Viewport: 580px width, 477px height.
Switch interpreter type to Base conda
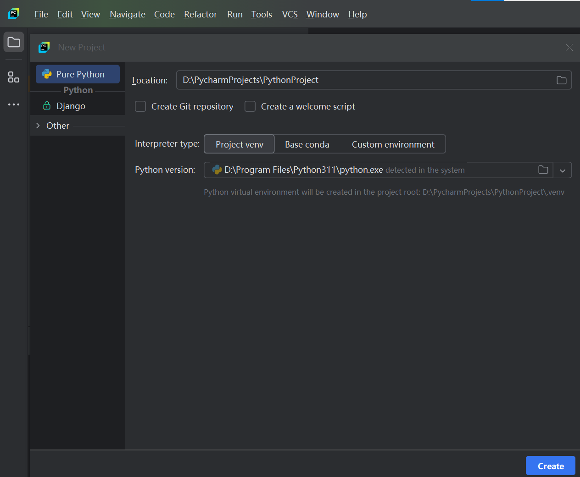[307, 144]
